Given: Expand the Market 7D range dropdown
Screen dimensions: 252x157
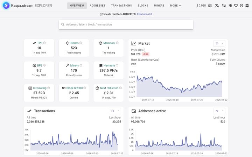Looking at the screenshot, I should tap(219, 43).
